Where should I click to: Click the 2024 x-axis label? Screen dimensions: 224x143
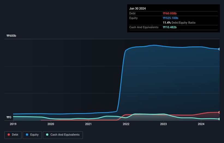(201, 124)
